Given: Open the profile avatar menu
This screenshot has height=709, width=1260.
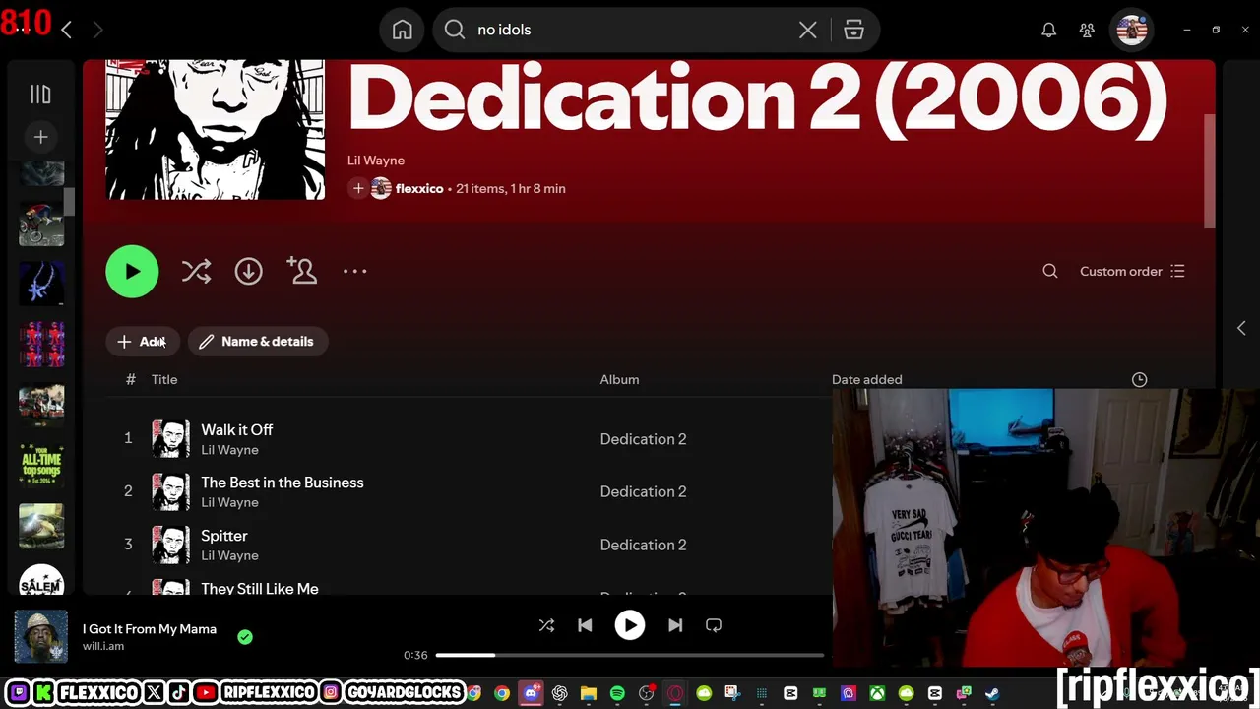Looking at the screenshot, I should [x=1132, y=30].
